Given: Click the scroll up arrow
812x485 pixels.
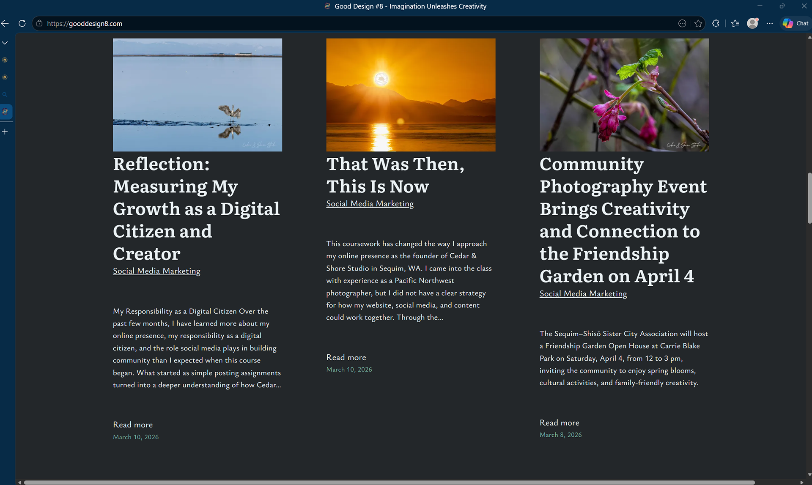Looking at the screenshot, I should (809, 37).
